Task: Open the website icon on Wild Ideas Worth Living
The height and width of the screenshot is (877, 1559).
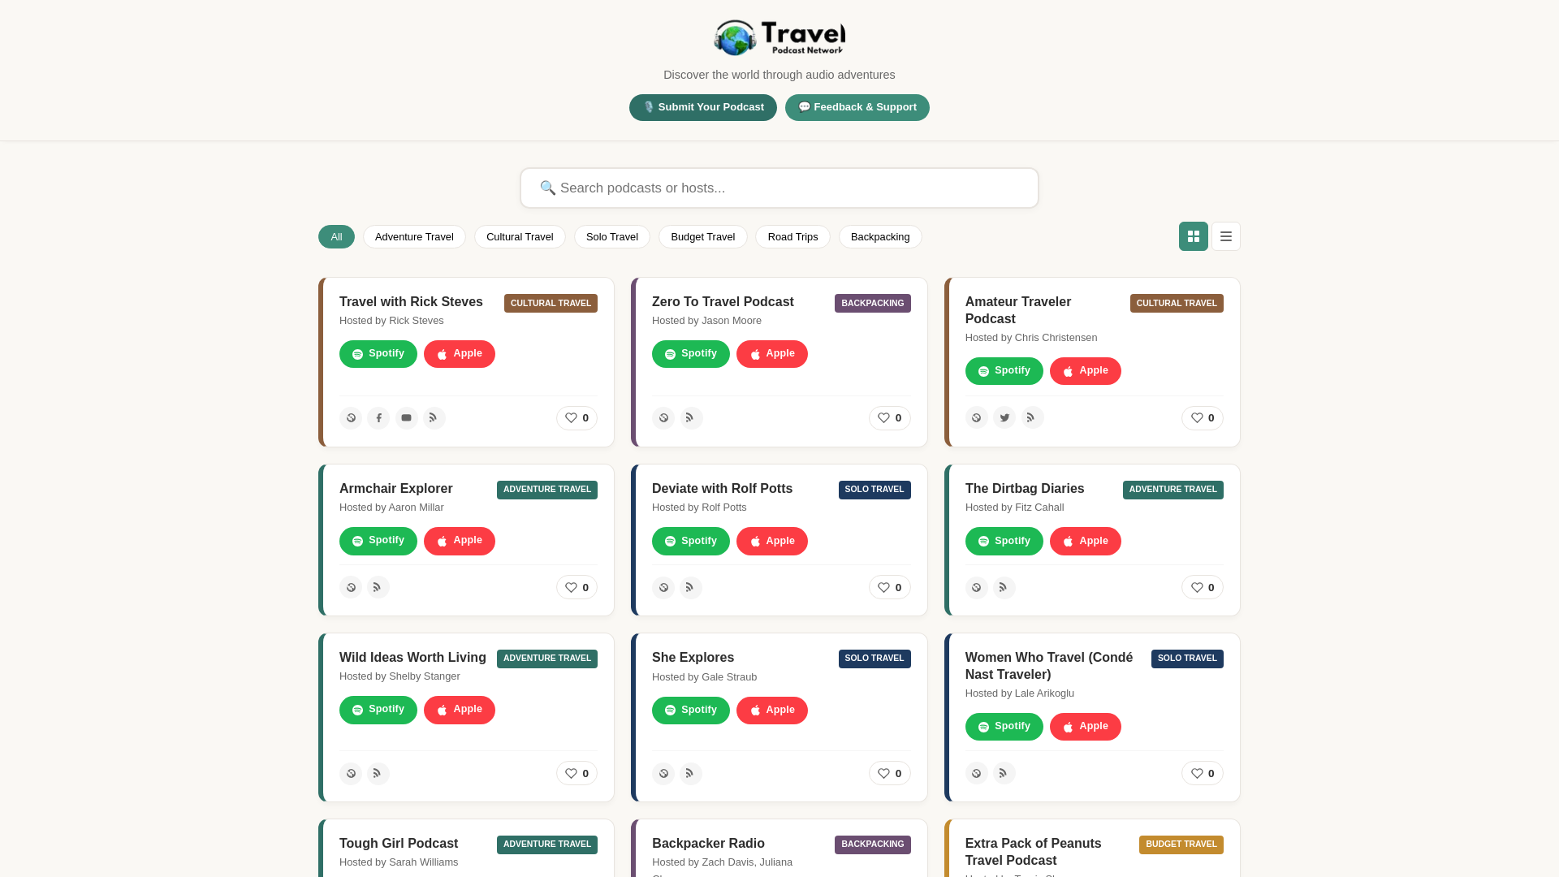Action: [351, 773]
